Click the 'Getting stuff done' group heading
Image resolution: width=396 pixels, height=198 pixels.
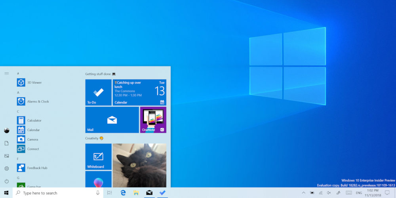click(100, 74)
